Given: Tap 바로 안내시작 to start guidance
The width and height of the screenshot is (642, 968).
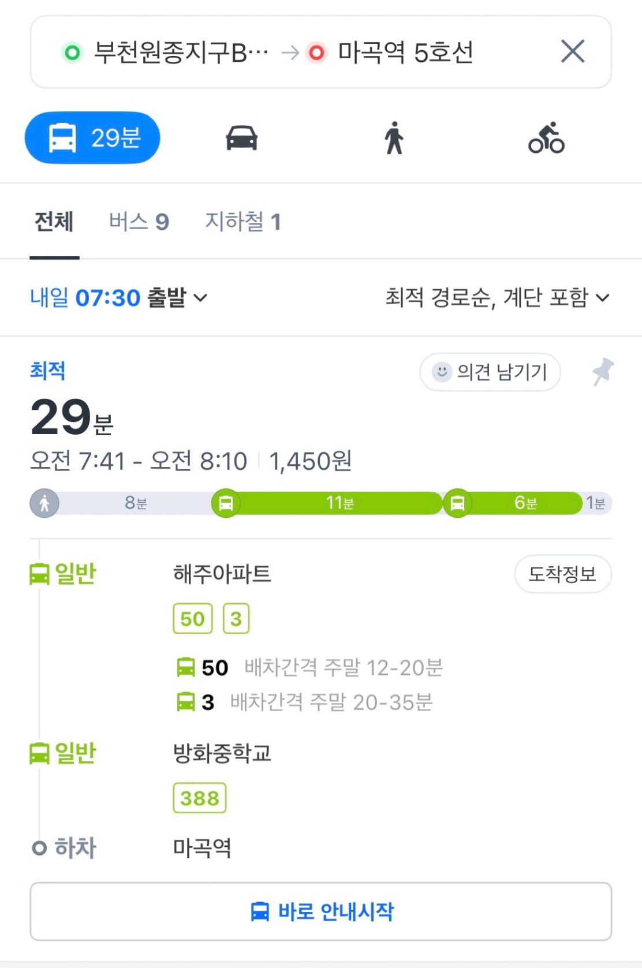Looking at the screenshot, I should point(321,911).
